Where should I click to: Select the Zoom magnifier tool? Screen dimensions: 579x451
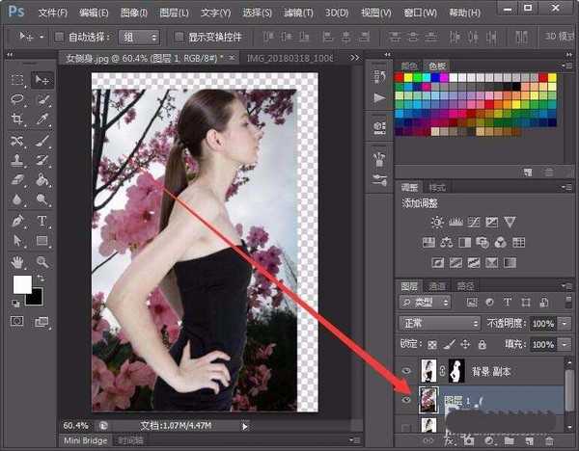pos(42,261)
